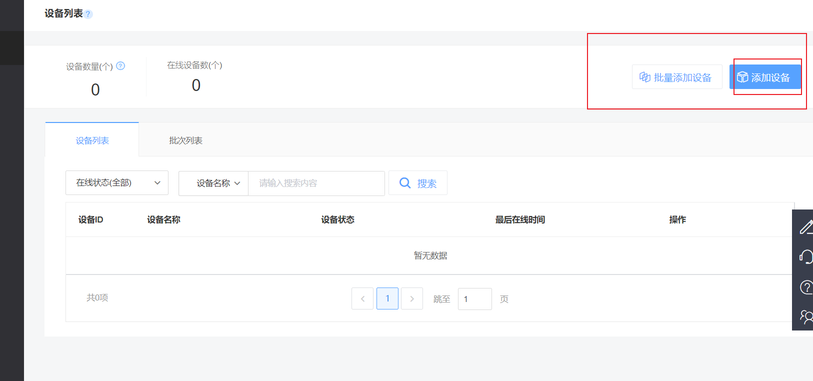Click the 在线设备数(个) label
Viewport: 813px width, 381px height.
(x=194, y=65)
